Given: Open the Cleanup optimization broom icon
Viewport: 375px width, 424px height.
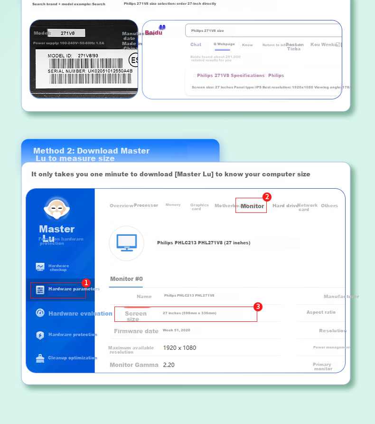Looking at the screenshot, I should point(40,358).
